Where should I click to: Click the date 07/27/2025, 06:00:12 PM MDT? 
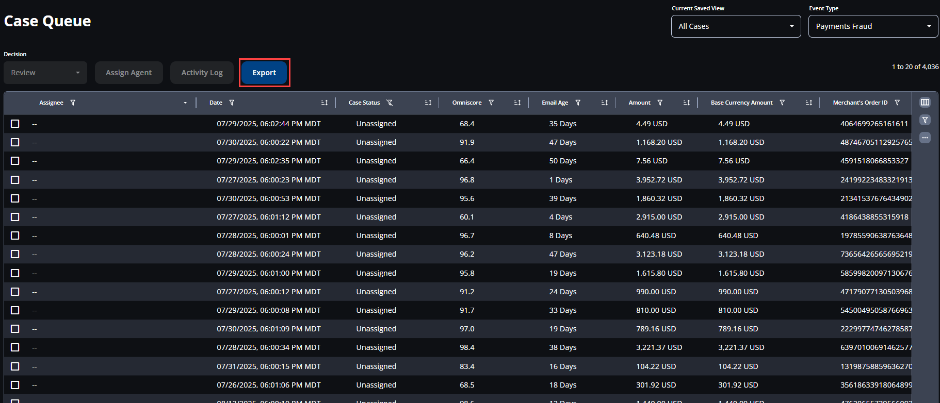[269, 292]
